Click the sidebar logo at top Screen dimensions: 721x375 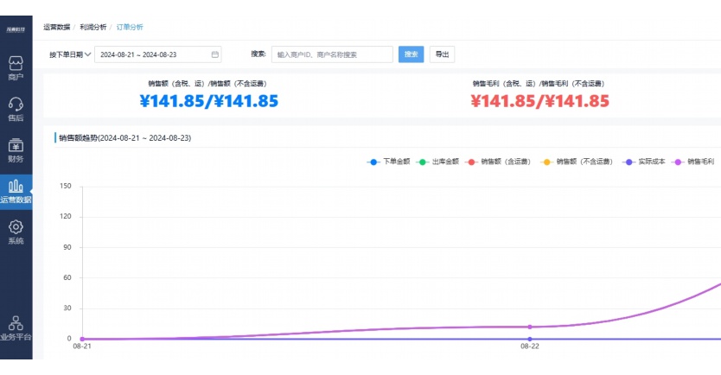point(16,29)
